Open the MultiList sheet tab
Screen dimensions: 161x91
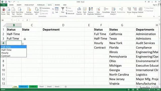(33, 86)
